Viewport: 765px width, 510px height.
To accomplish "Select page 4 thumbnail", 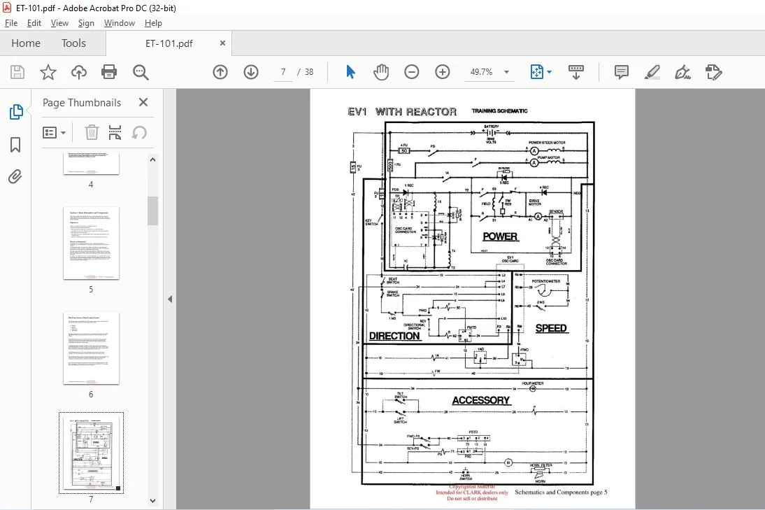I will tap(91, 164).
